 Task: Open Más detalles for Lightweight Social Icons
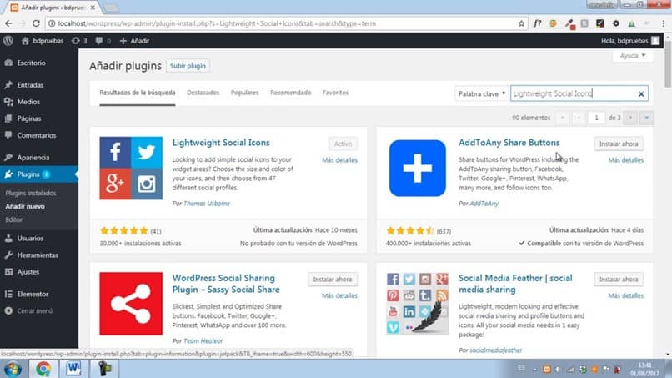click(x=339, y=160)
